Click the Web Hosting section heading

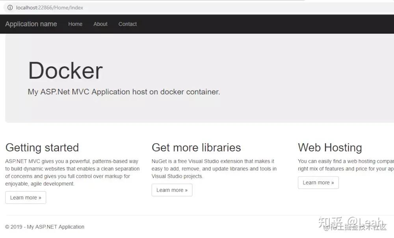[330, 148]
